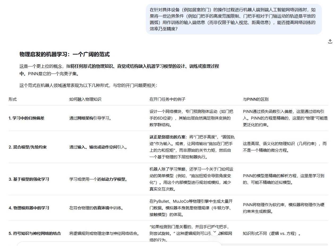The width and height of the screenshot is (336, 246).
Task: Click the user question bubble about door-opening robot training
Action: pyautogui.click(x=234, y=19)
